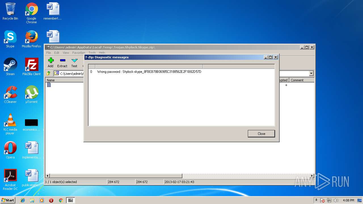Click the horizontal scrollbar thumb in 7-Zip

pyautogui.click(x=116, y=176)
